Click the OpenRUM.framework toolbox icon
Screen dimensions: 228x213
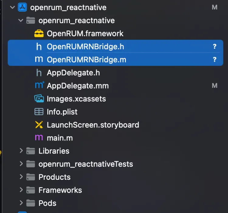[x=39, y=34]
